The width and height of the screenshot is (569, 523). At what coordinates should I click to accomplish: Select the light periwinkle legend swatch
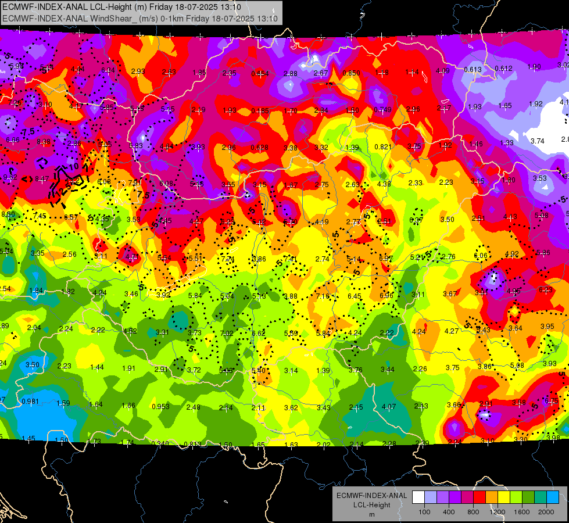(431, 497)
